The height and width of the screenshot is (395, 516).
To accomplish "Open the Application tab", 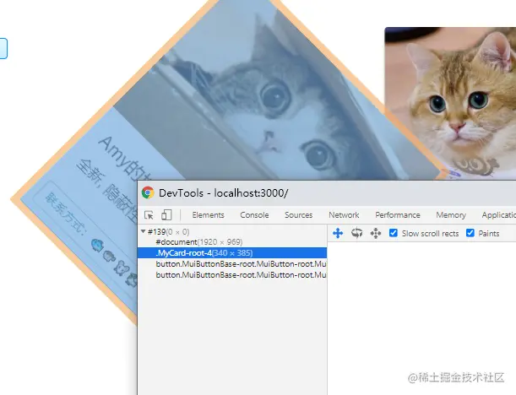I will point(498,215).
